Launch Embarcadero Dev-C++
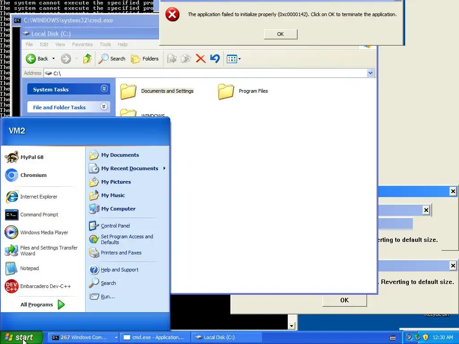459x344 pixels. 38,286
